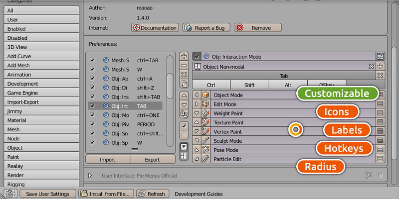Screen dimensions: 399x199
Task: Click the Particle Edit comb icon
Action: (204, 159)
